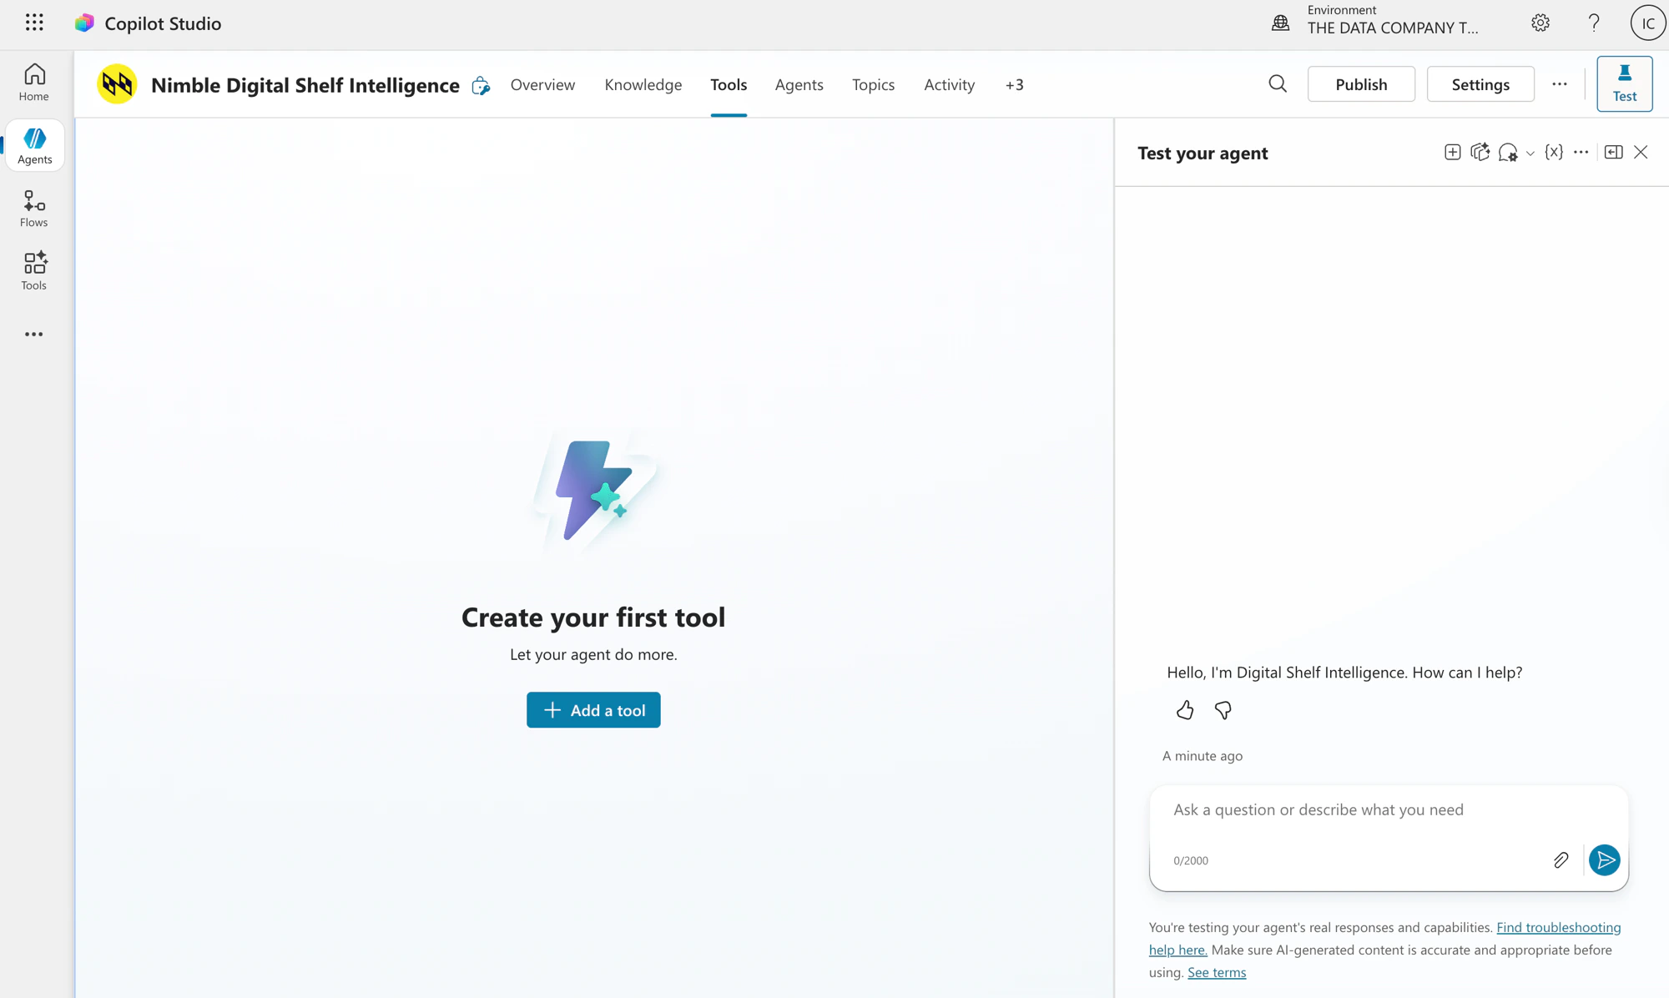
Task: Switch to the Knowledge tab
Action: (x=643, y=84)
